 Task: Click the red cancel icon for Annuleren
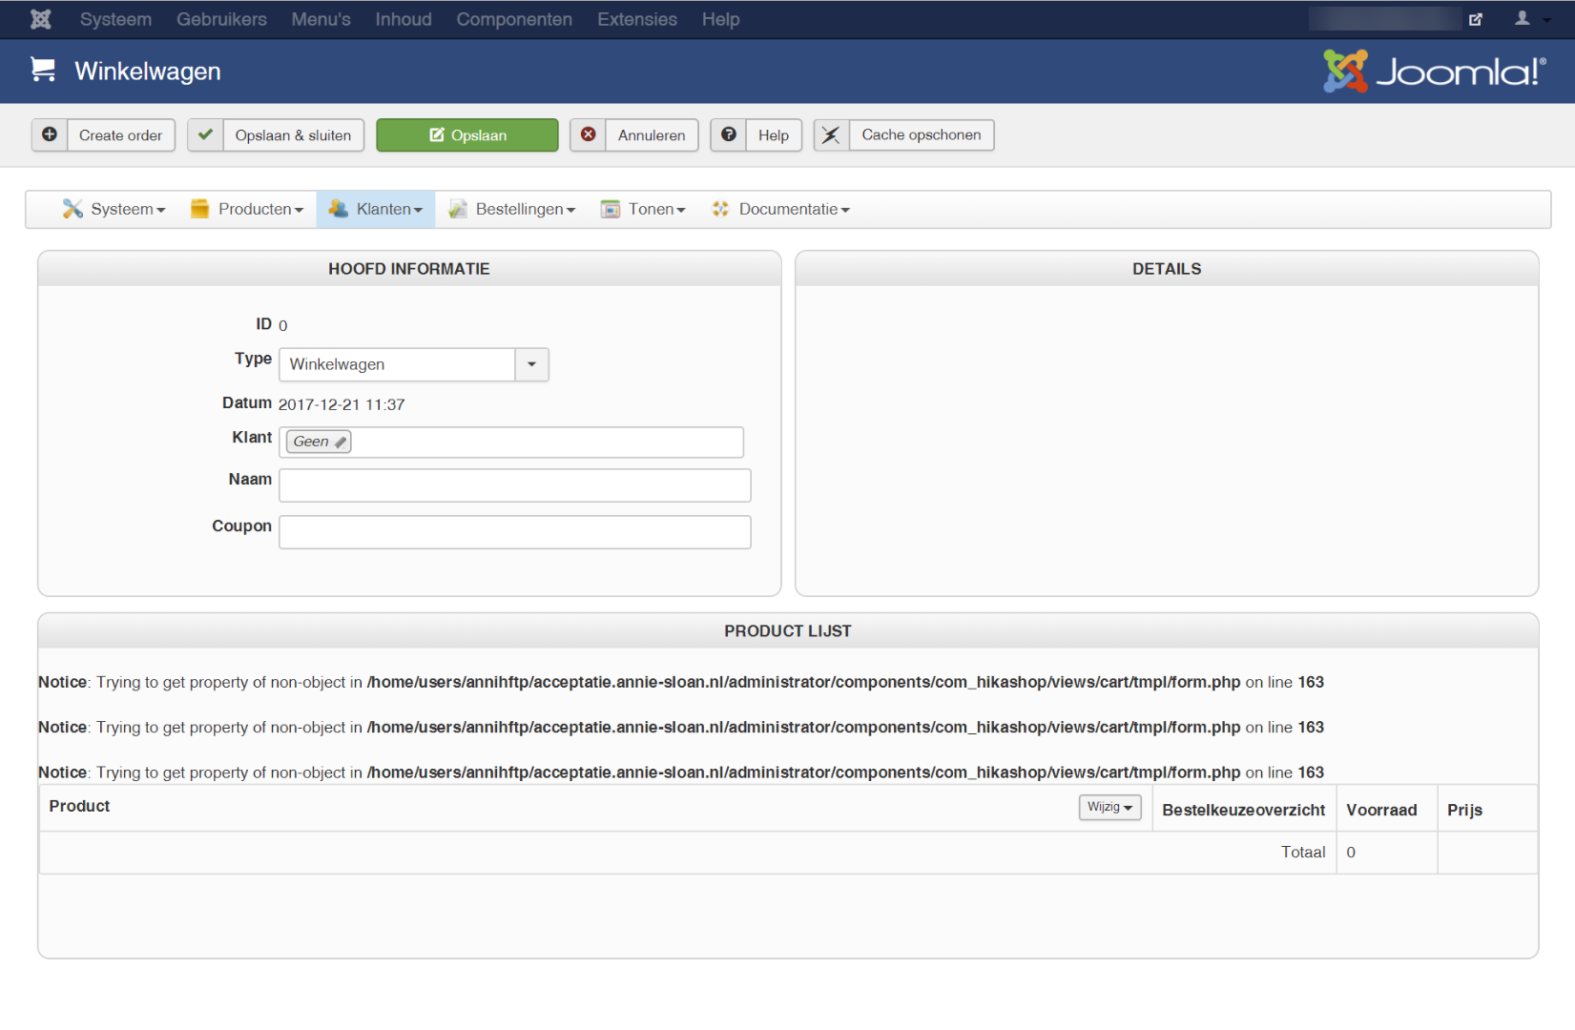[589, 134]
